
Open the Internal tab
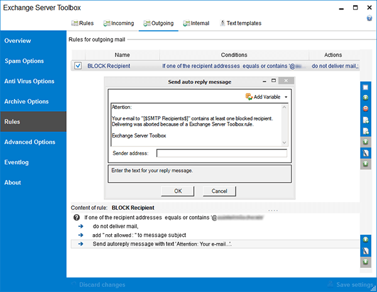click(196, 23)
